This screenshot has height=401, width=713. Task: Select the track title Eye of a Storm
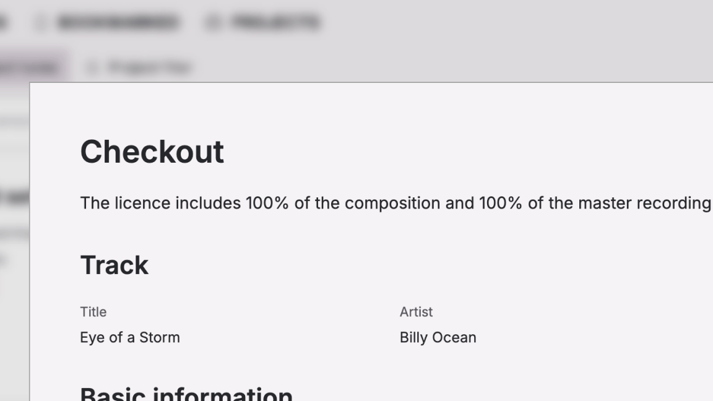pyautogui.click(x=130, y=338)
